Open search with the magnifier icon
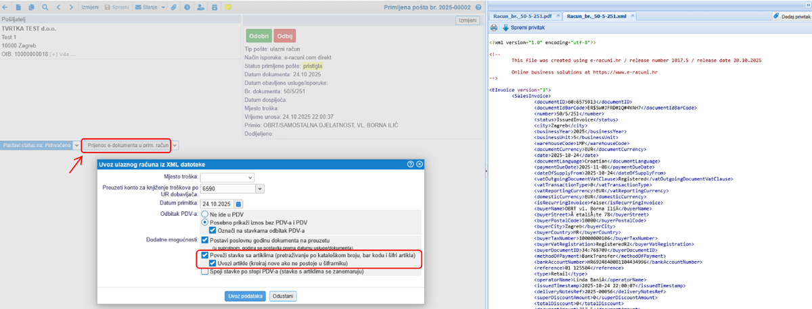The width and height of the screenshot is (812, 309). (x=45, y=7)
